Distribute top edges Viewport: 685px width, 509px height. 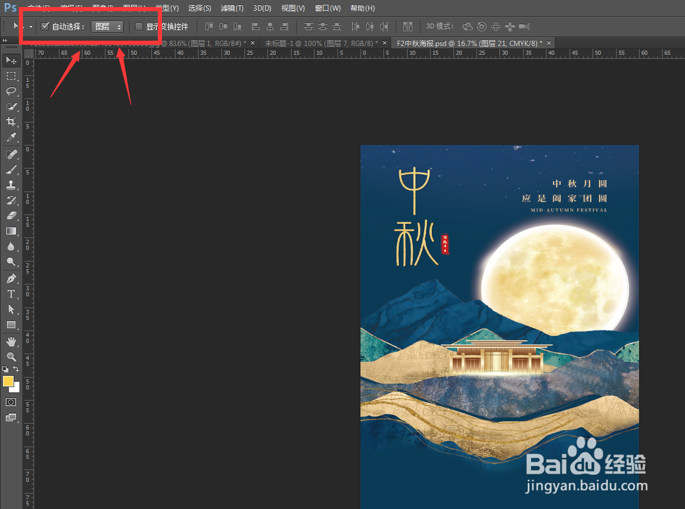(309, 27)
